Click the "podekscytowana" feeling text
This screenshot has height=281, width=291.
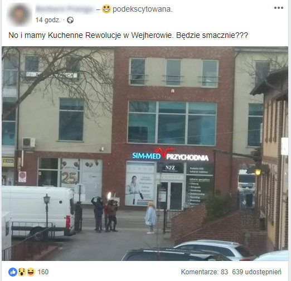(x=143, y=9)
